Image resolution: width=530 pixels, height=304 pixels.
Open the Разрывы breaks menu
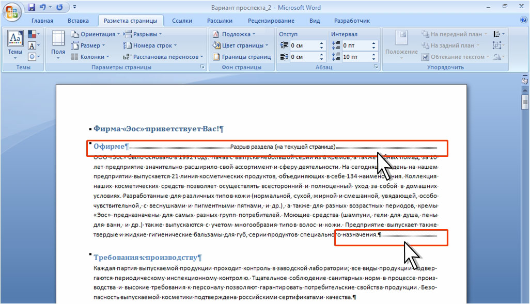point(143,34)
